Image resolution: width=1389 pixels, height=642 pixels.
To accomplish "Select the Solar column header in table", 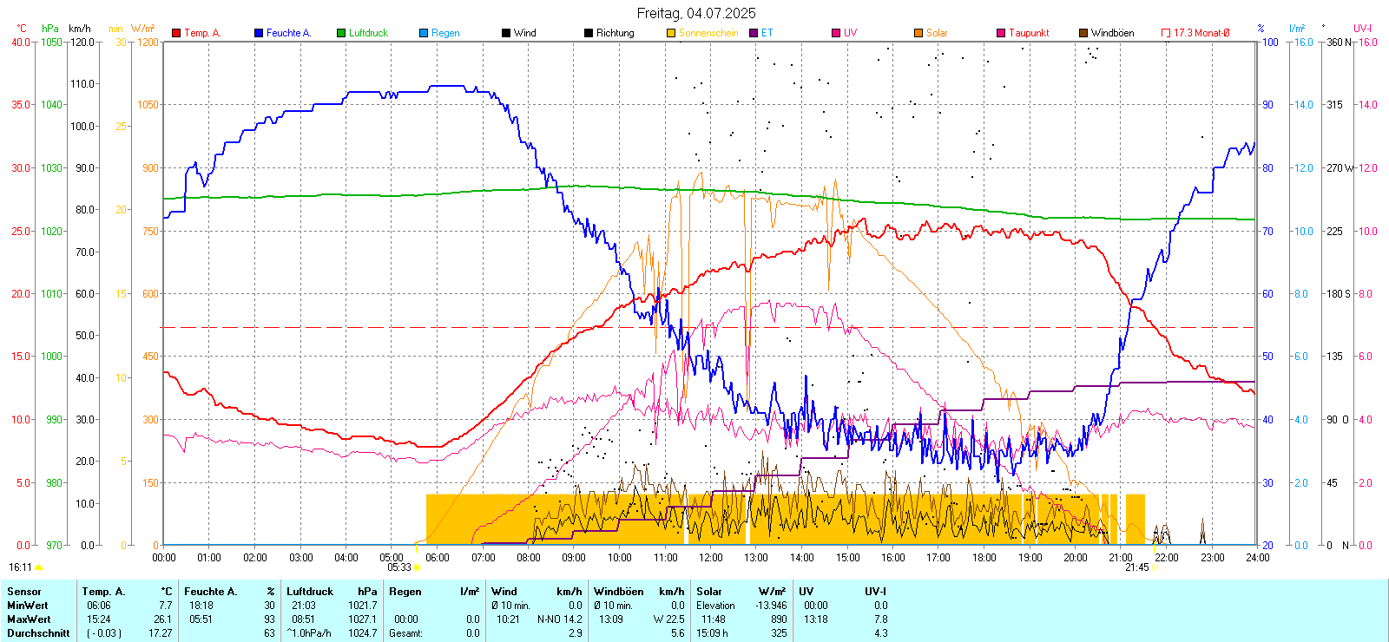I will click(x=709, y=592).
